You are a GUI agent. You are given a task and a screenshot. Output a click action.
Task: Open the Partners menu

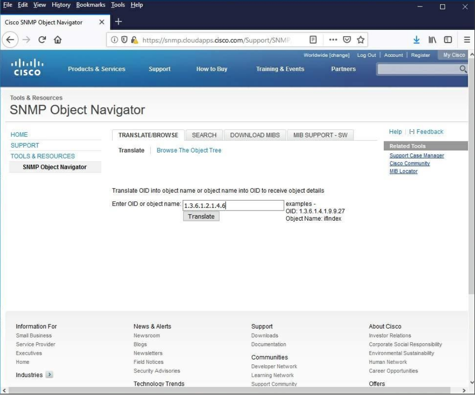pos(343,69)
